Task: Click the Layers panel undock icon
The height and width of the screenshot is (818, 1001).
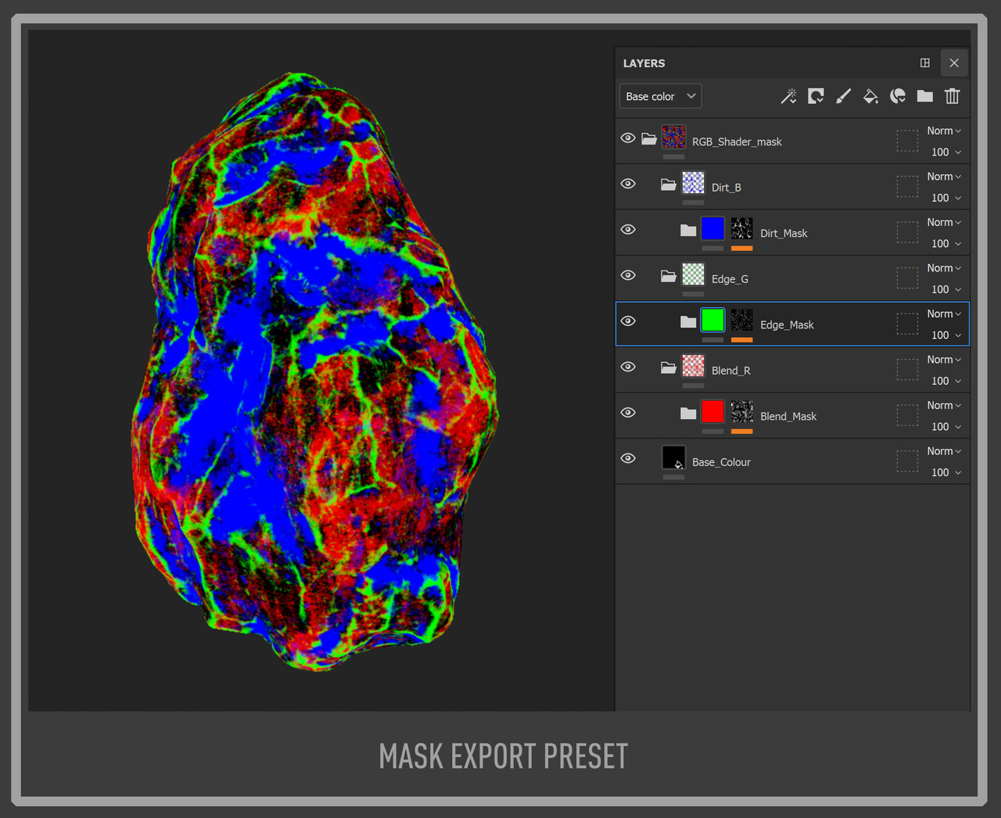Action: [x=925, y=63]
